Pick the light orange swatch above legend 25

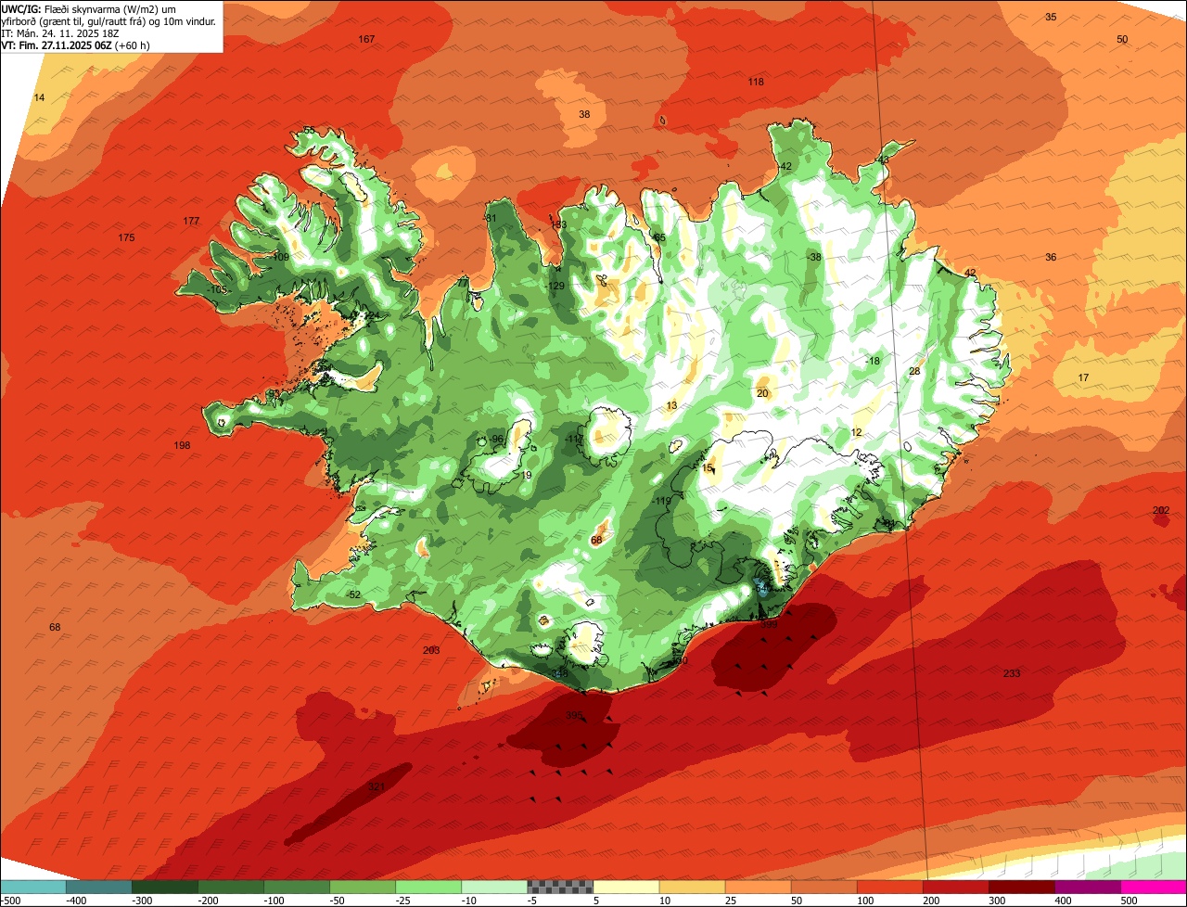click(758, 887)
